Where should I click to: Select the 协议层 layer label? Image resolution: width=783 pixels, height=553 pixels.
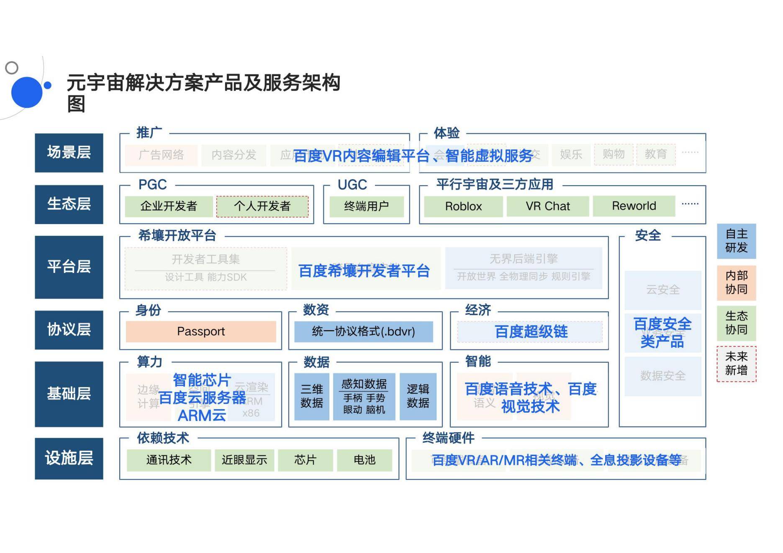pos(69,329)
